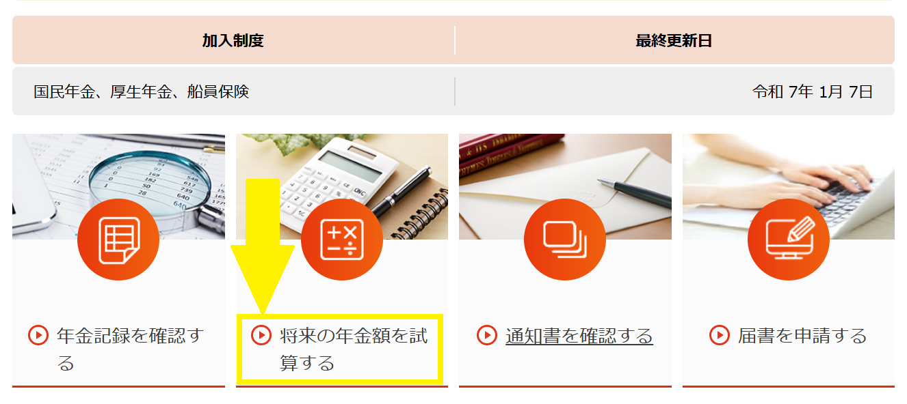Open the underlined 通知書を確認する link
Viewport: 907px width, 404px height.
579,336
